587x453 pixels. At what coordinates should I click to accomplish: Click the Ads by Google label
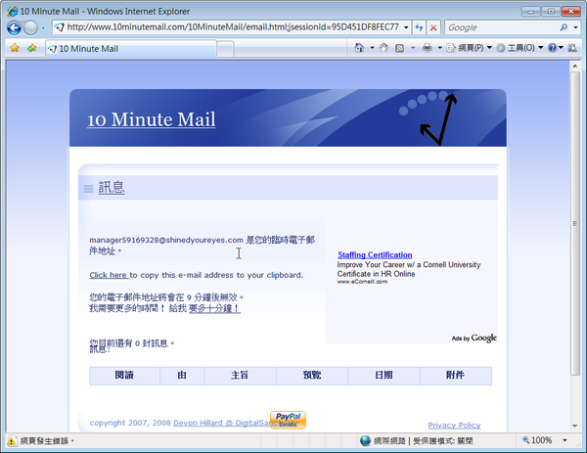(474, 339)
